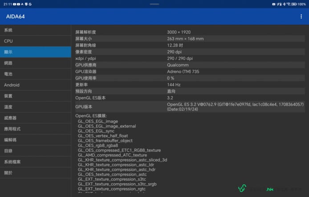
Task: Open the three-dot overflow menu
Action: (x=301, y=16)
